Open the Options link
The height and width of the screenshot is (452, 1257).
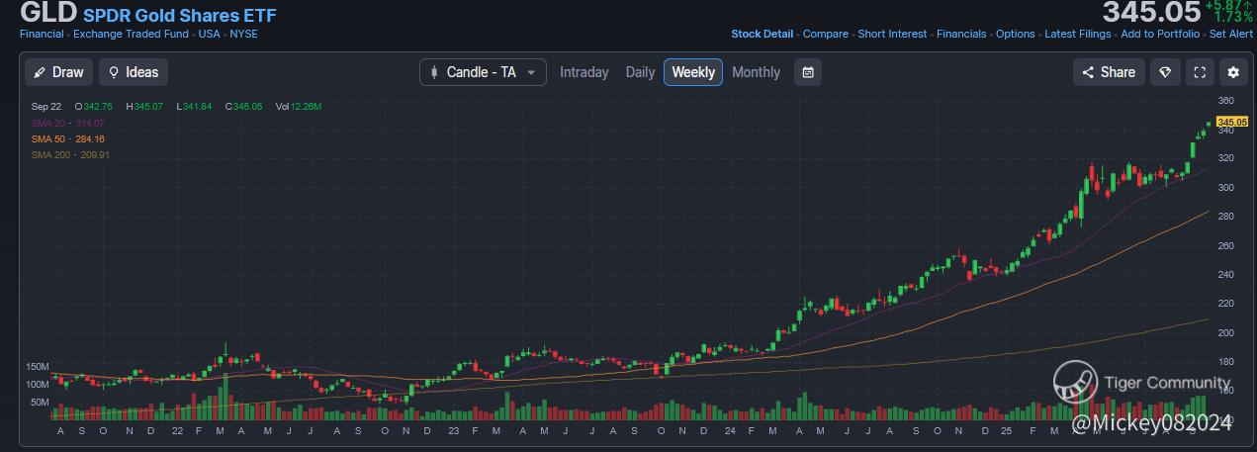point(1016,34)
